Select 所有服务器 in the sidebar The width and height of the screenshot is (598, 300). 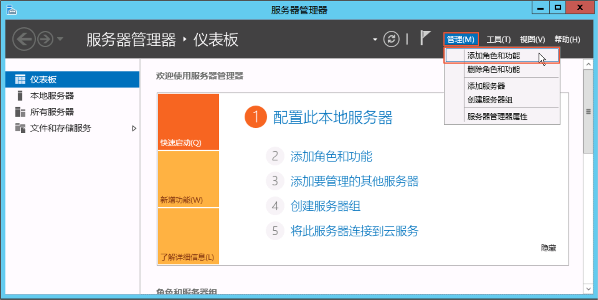(72, 112)
